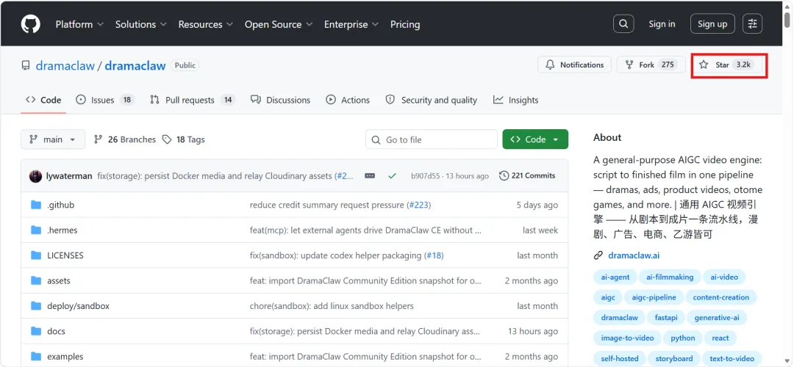The image size is (794, 367).
Task: Open pull request #18 link
Action: click(x=434, y=255)
